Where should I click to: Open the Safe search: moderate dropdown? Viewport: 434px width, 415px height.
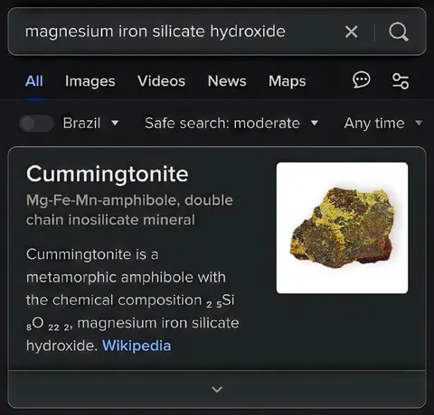[x=231, y=124]
